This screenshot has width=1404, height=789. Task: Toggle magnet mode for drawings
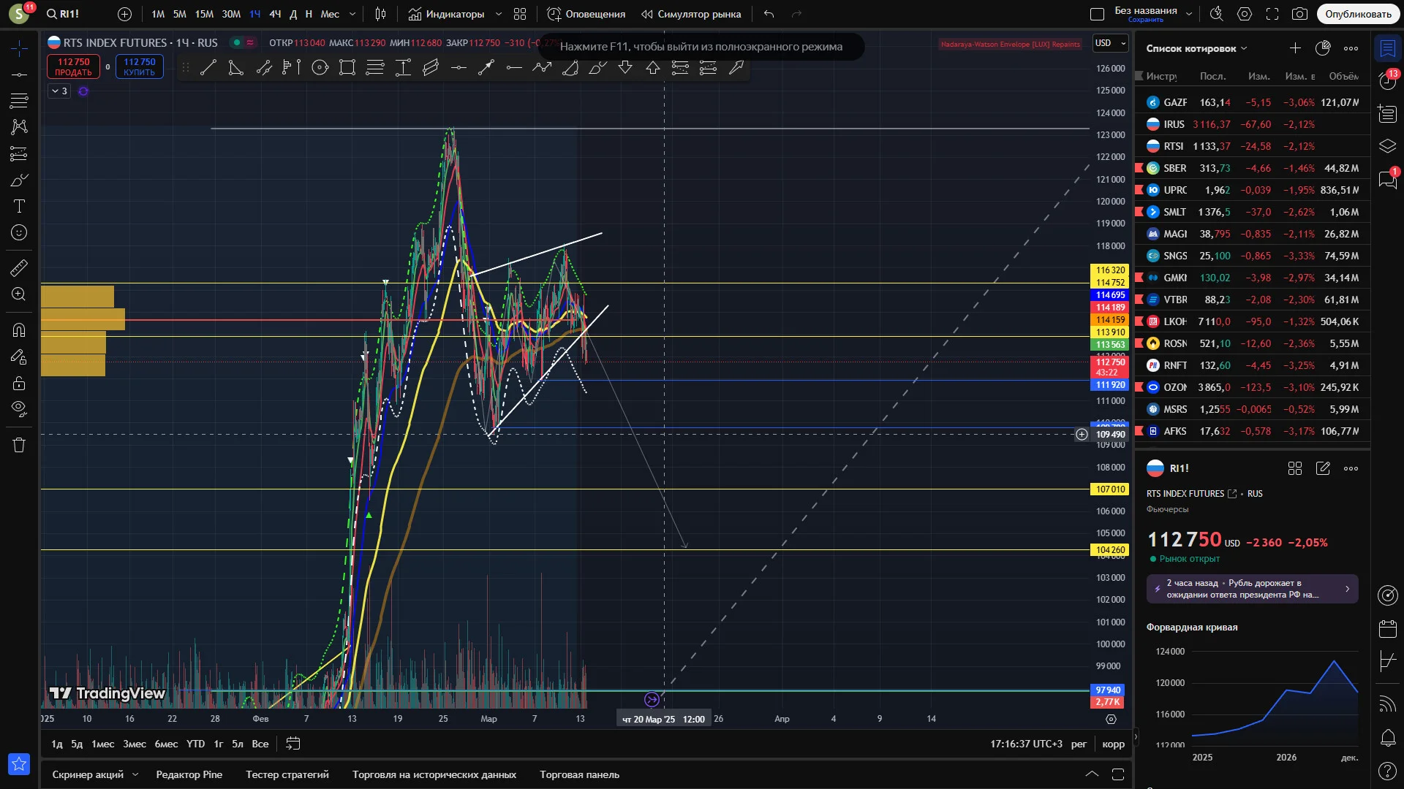pos(19,330)
